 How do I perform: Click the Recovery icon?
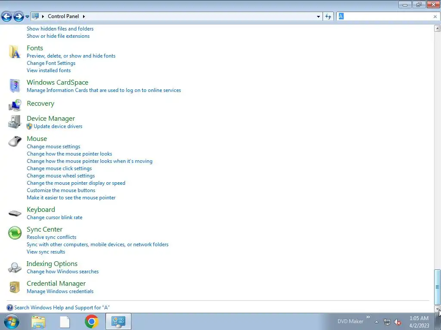[x=15, y=105]
